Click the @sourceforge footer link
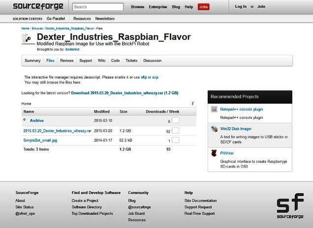Image resolution: width=313 pixels, height=228 pixels. (139, 207)
